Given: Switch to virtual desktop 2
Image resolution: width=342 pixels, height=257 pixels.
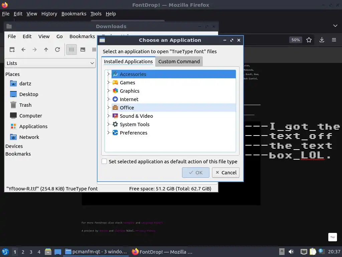Looking at the screenshot, I should pos(23,252).
